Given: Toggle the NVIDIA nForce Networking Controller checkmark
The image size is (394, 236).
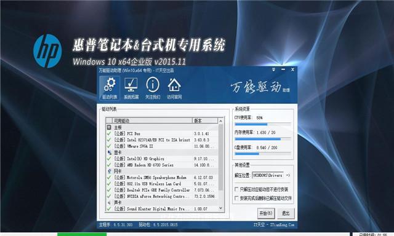Looking at the screenshot, I should coord(109,196).
